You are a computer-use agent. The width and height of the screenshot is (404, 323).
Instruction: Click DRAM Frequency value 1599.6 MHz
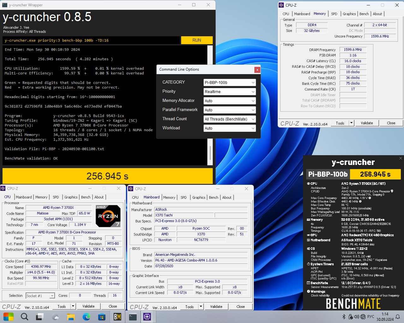click(x=353, y=50)
